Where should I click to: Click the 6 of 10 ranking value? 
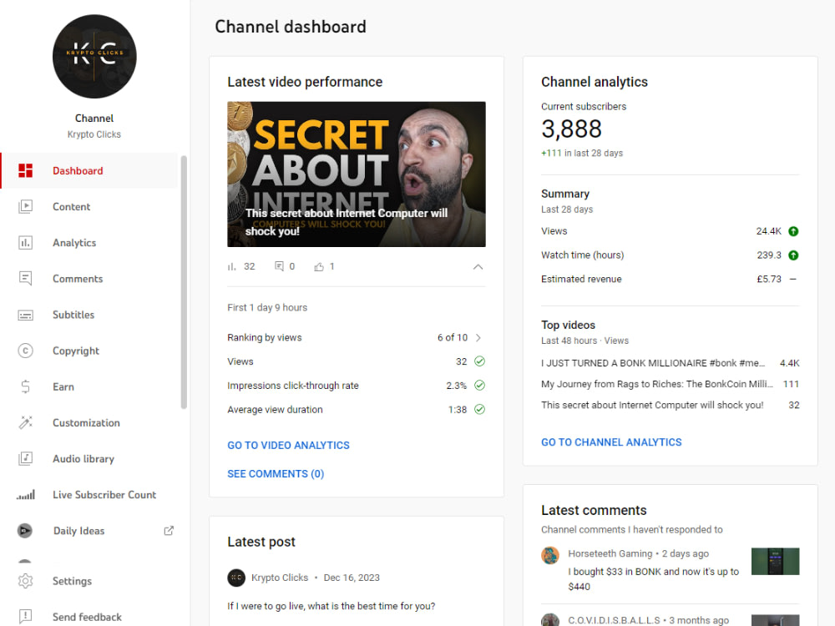click(x=452, y=337)
